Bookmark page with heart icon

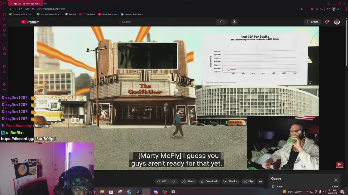tap(322, 9)
